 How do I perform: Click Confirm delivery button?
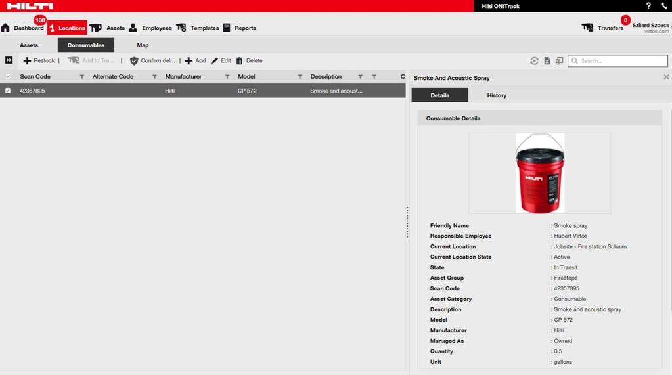[x=152, y=61]
